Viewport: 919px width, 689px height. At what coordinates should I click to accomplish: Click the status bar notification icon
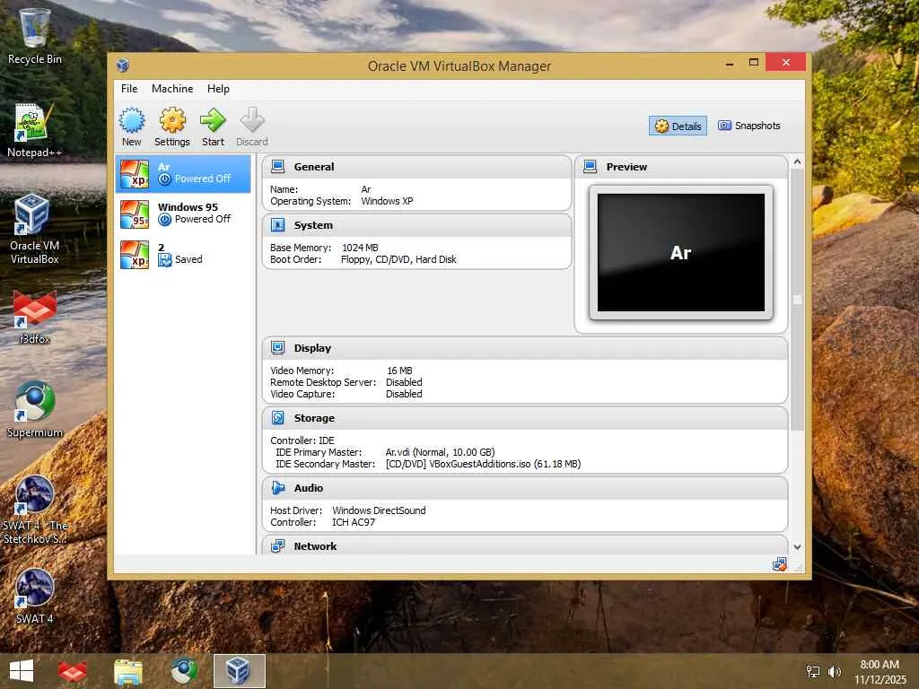pos(779,564)
